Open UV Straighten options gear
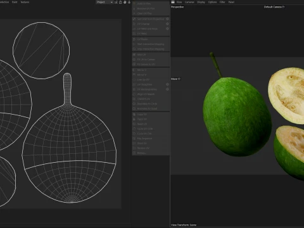This screenshot has height=228, width=304. click(x=167, y=84)
